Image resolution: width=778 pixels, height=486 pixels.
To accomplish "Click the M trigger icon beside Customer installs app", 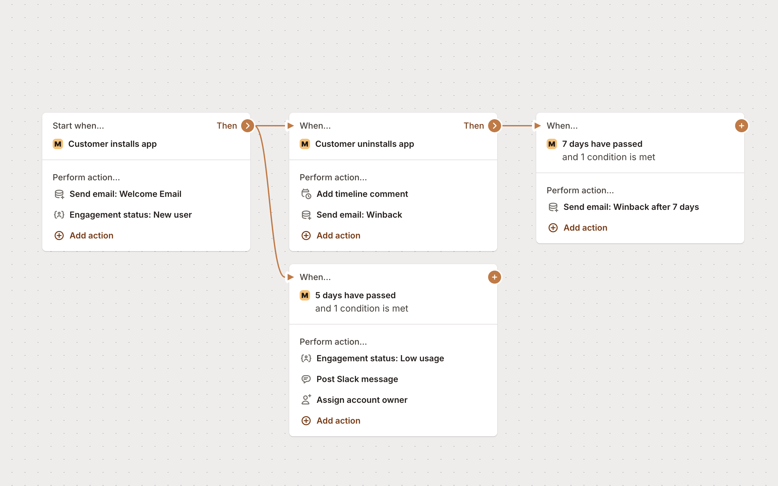I will [58, 144].
